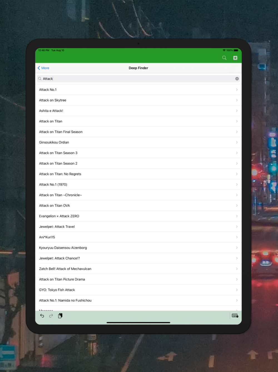Click the magnifier icon inside search field
This screenshot has height=372, width=278.
tap(40, 79)
